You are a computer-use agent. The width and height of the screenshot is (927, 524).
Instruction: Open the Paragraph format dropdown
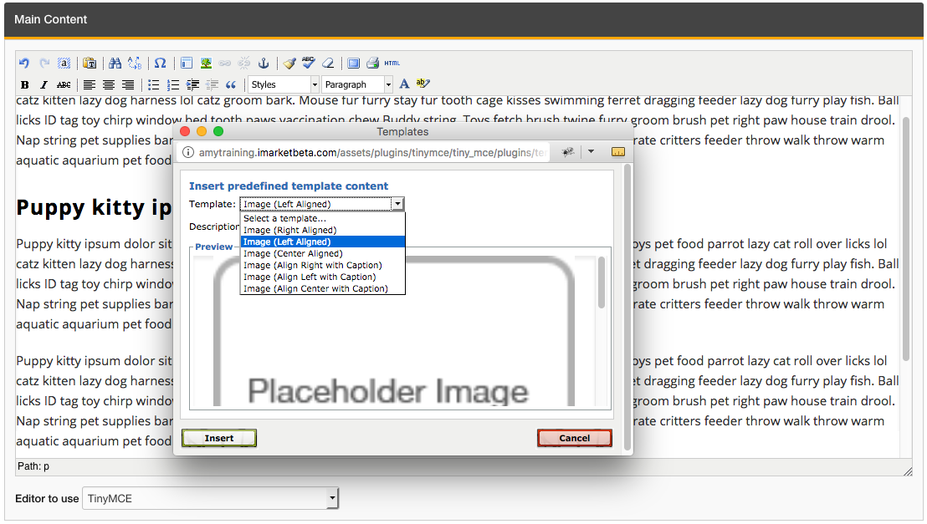click(x=356, y=84)
